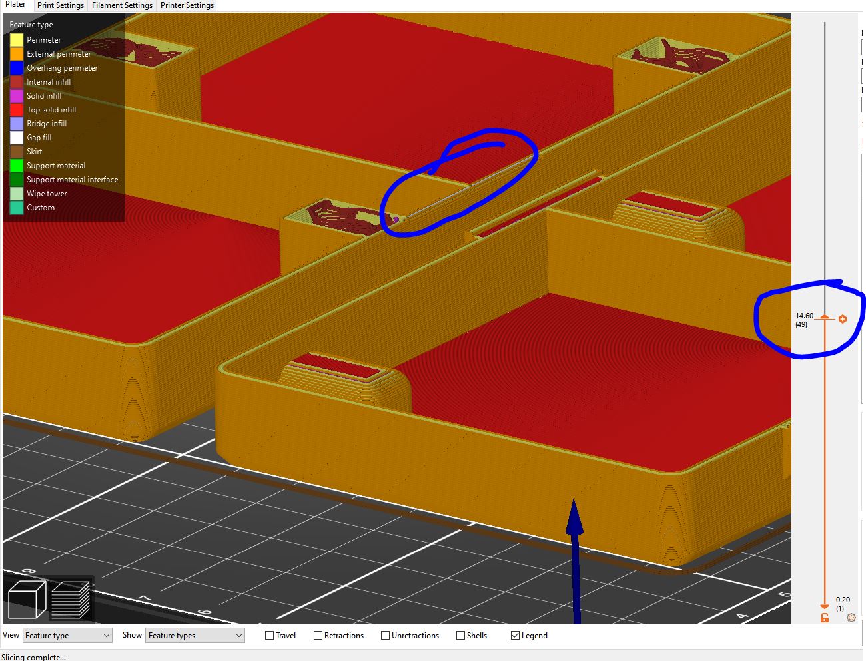The width and height of the screenshot is (866, 661).
Task: Click the Custom legend swatch
Action: [x=16, y=207]
